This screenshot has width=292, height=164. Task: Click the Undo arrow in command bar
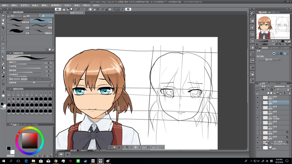[x=78, y=9]
